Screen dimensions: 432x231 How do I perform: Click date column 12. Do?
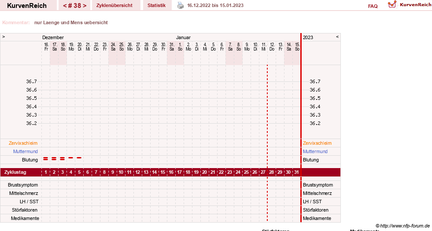[272, 47]
